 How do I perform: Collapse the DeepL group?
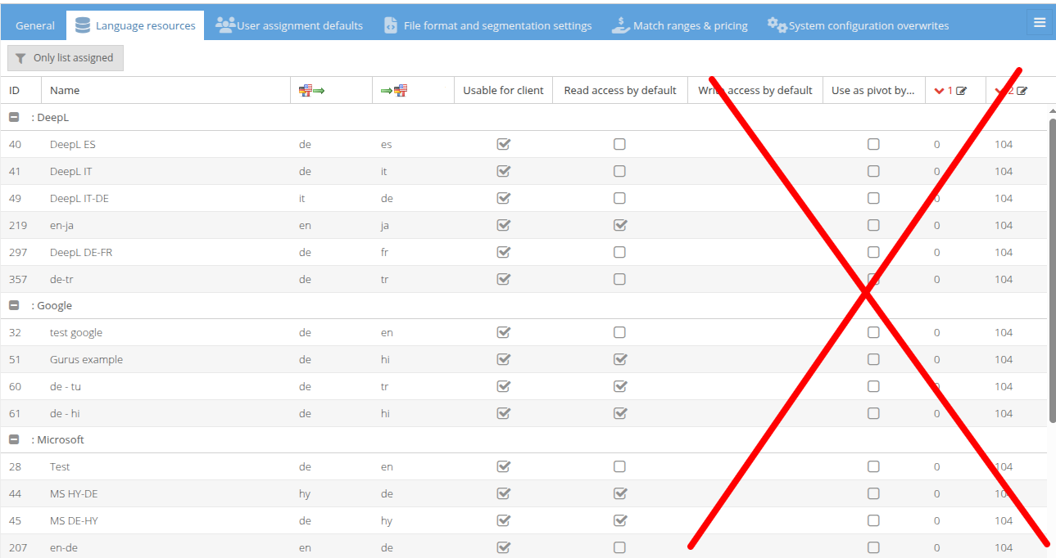[14, 118]
